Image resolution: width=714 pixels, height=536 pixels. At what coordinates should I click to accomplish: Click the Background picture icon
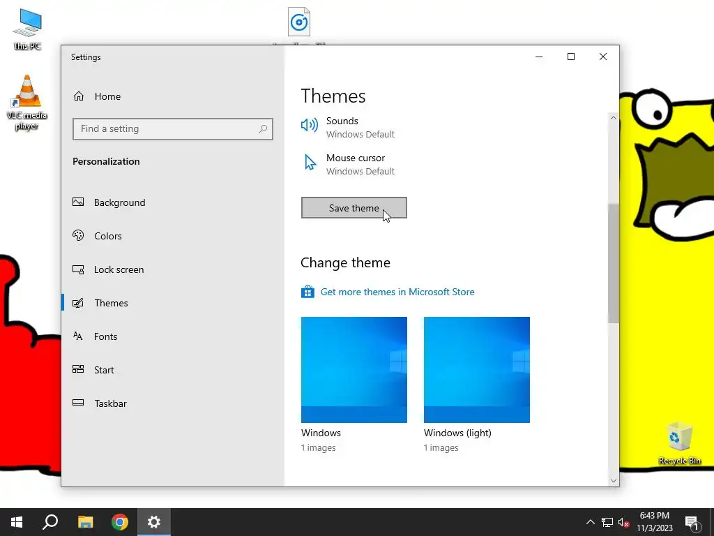(78, 202)
